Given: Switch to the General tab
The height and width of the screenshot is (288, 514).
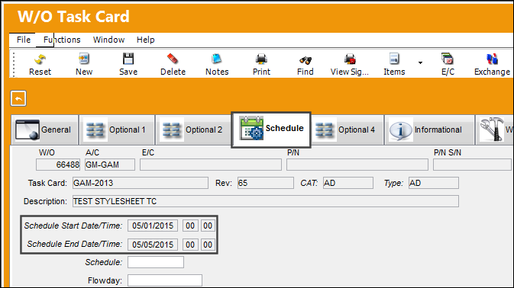Looking at the screenshot, I should point(44,130).
